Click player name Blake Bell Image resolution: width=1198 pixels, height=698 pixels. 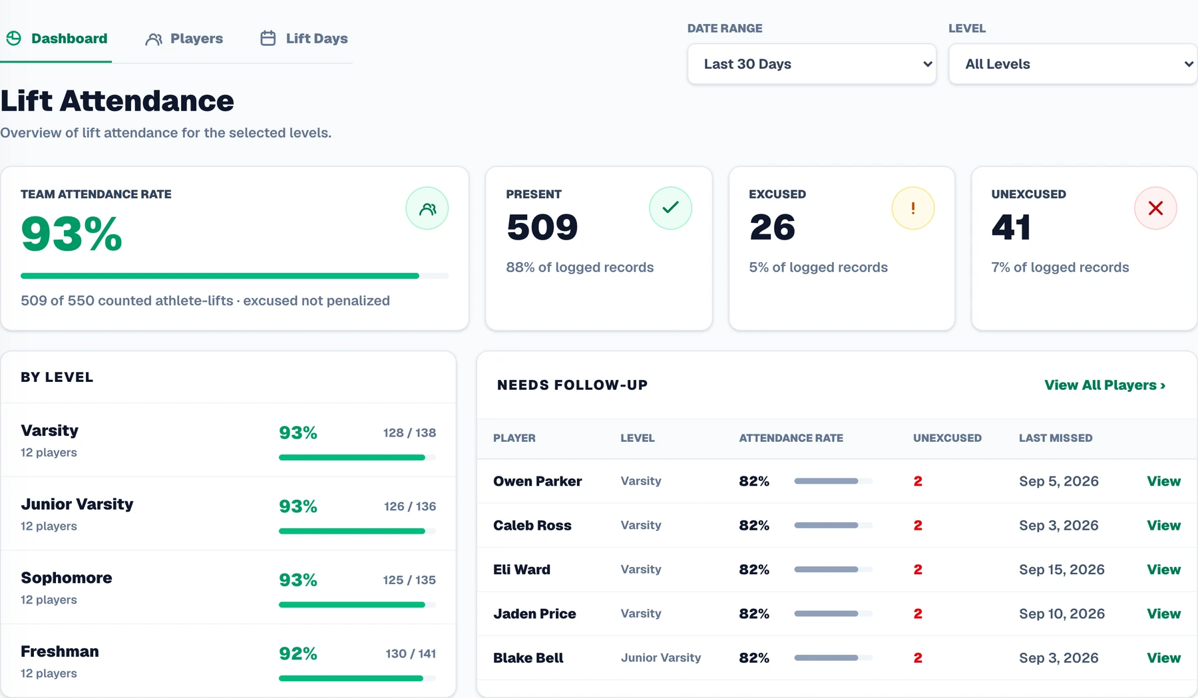coord(528,657)
